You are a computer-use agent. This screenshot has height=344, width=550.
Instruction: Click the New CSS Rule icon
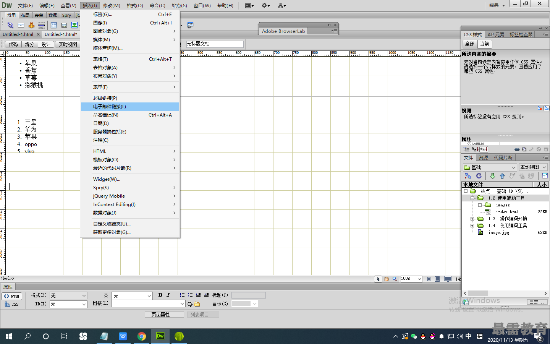click(x=524, y=149)
